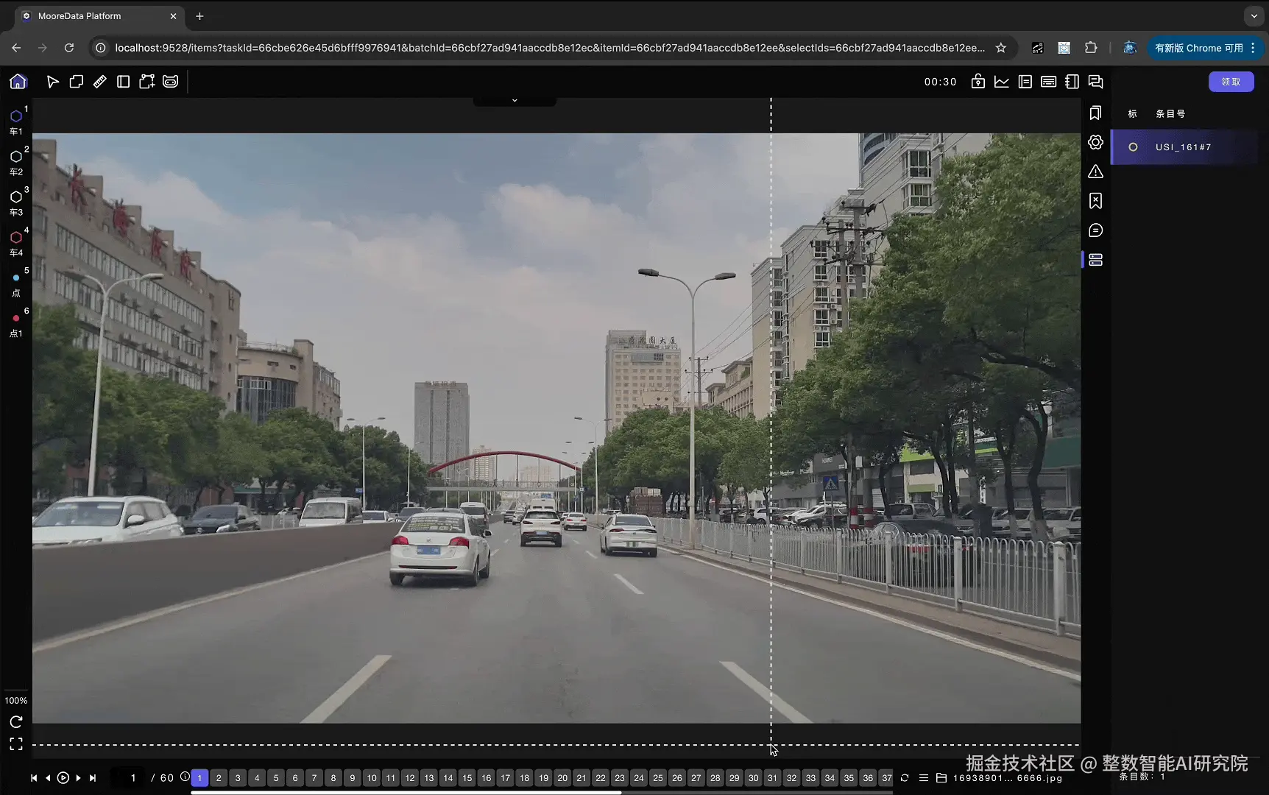Jump to frame 15 marker
The width and height of the screenshot is (1269, 795).
(467, 778)
